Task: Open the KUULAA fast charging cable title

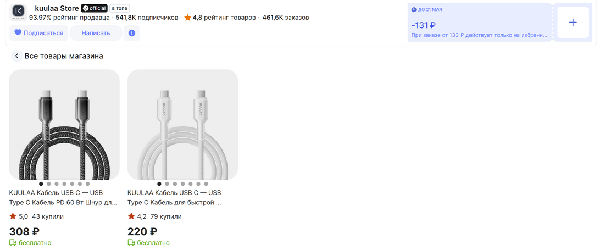Action: coord(174,197)
